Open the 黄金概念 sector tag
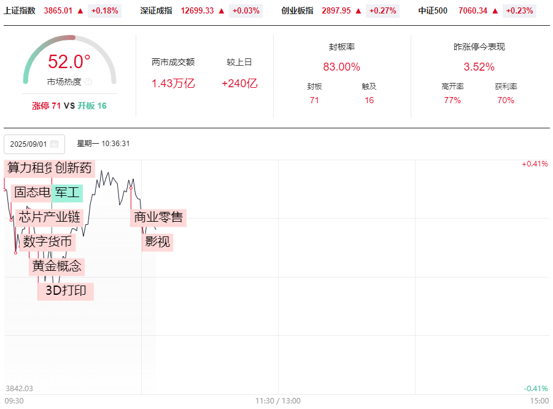Viewport: 553px width, 409px height. click(x=56, y=266)
